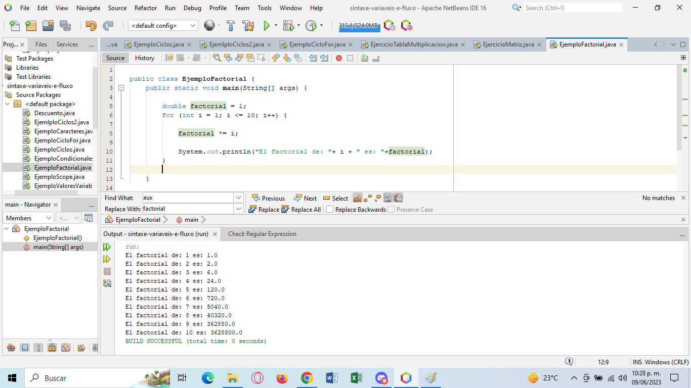Click the Toggle Bookmark editor icon
The width and height of the screenshot is (691, 388).
[x=298, y=58]
